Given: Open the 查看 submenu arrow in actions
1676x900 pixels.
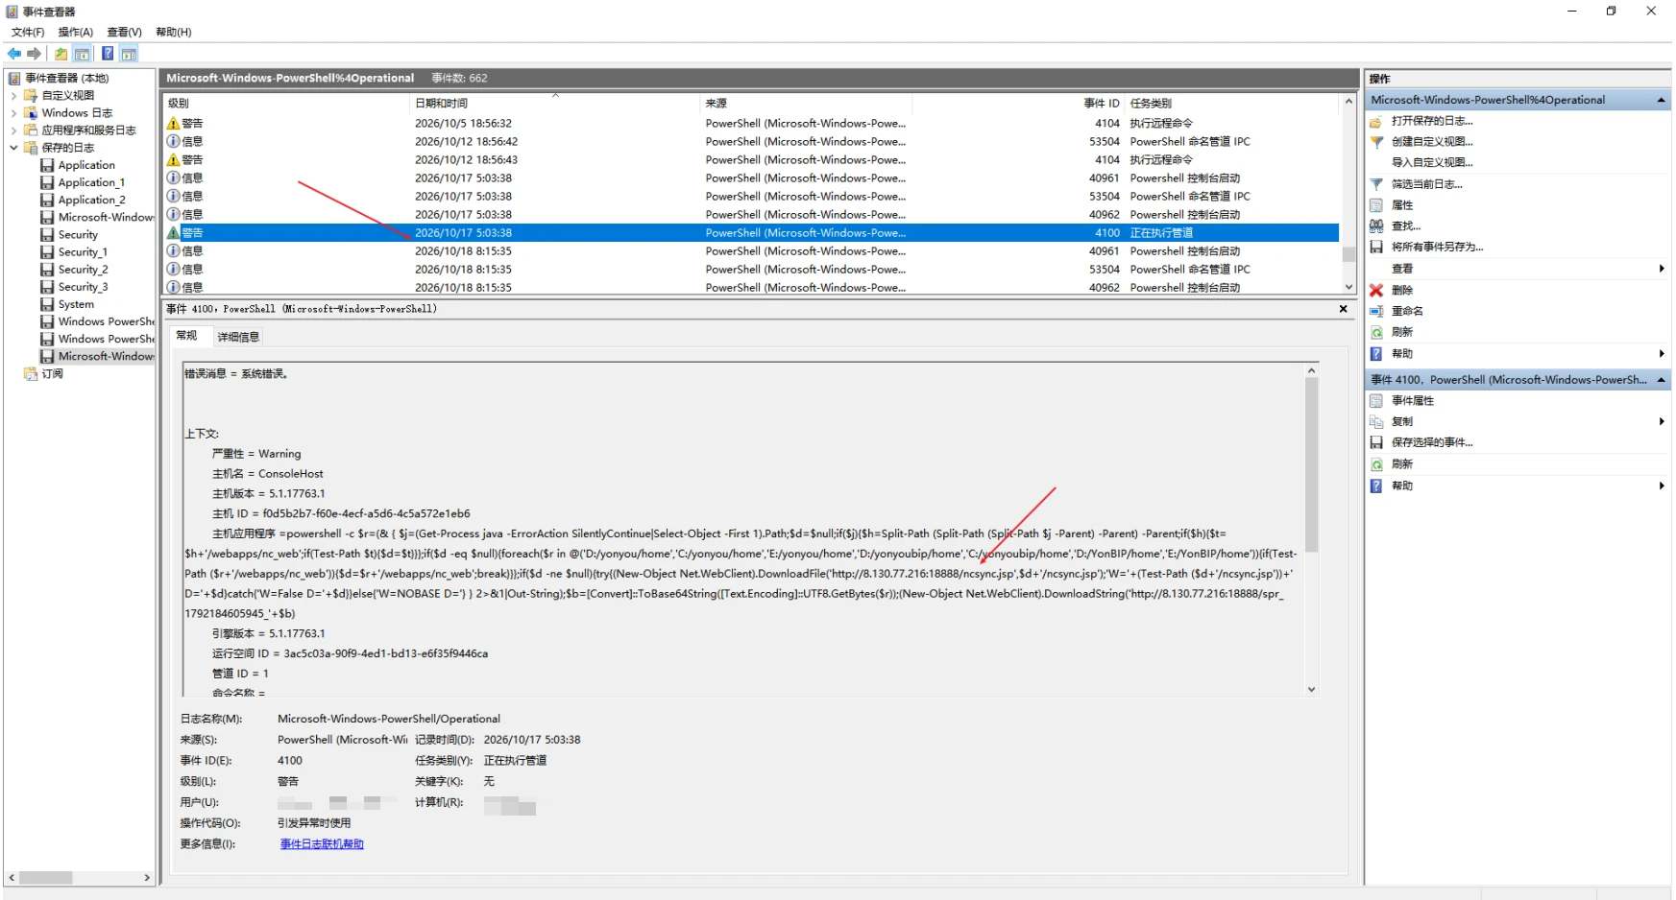Looking at the screenshot, I should [x=1661, y=269].
